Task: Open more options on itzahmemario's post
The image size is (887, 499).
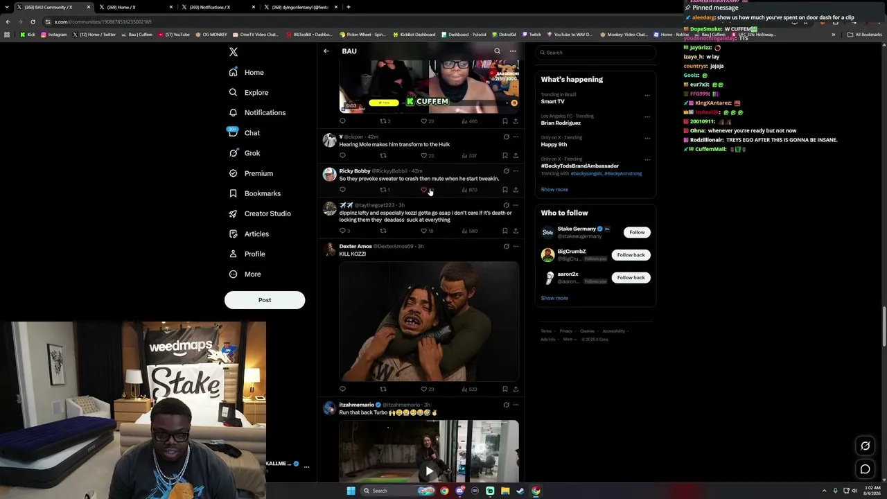Action: tap(516, 405)
